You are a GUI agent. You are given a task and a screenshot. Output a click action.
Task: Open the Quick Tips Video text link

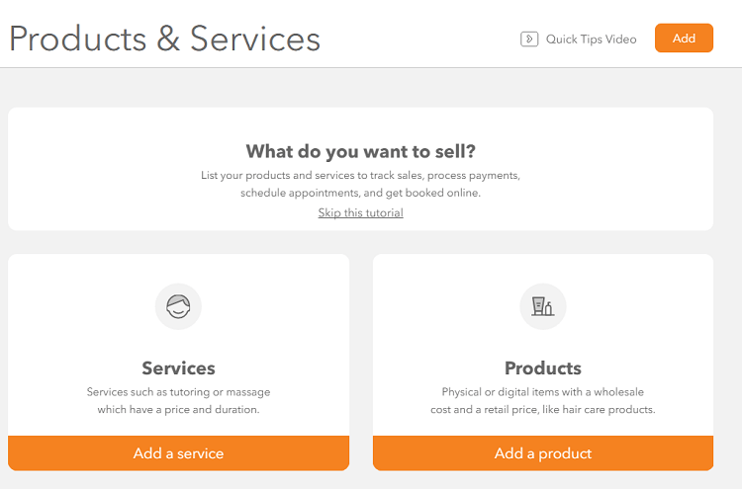[591, 40]
